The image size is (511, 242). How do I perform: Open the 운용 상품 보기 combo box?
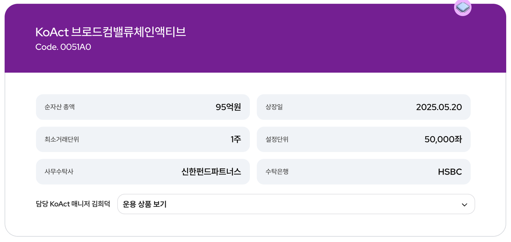pyautogui.click(x=296, y=204)
